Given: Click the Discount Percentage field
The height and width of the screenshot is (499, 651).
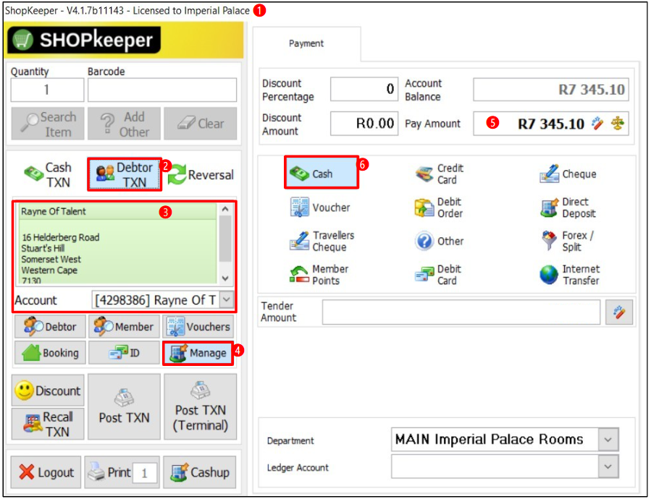Looking at the screenshot, I should pyautogui.click(x=364, y=89).
